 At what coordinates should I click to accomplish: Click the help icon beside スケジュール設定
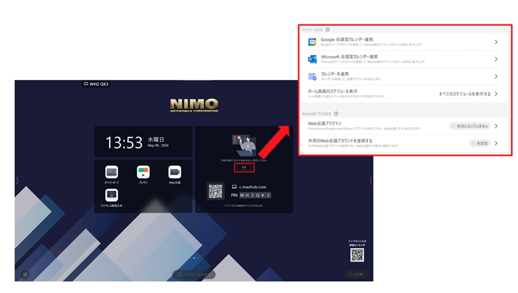pyautogui.click(x=328, y=30)
